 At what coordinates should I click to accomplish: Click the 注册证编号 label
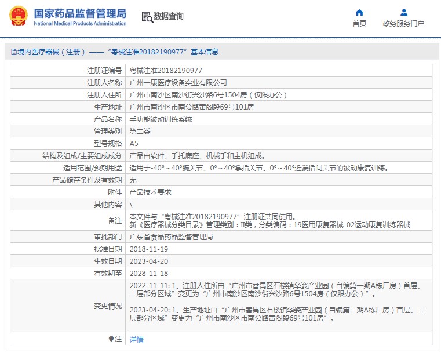(104, 70)
